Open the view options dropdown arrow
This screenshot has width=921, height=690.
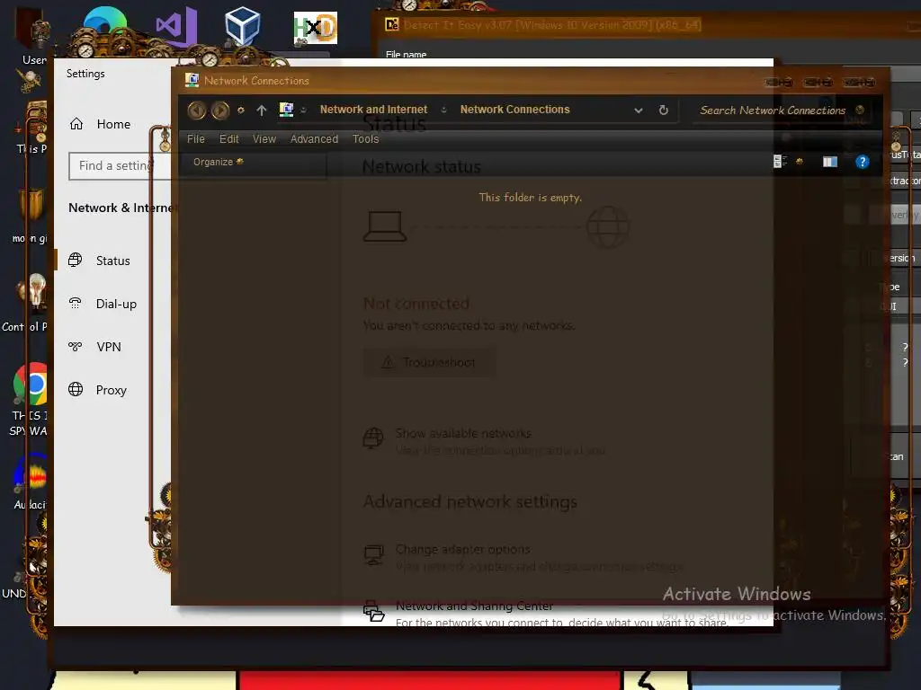pos(800,162)
